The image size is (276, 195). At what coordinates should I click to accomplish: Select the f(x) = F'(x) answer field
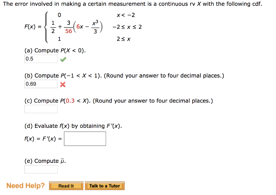[x=85, y=138]
